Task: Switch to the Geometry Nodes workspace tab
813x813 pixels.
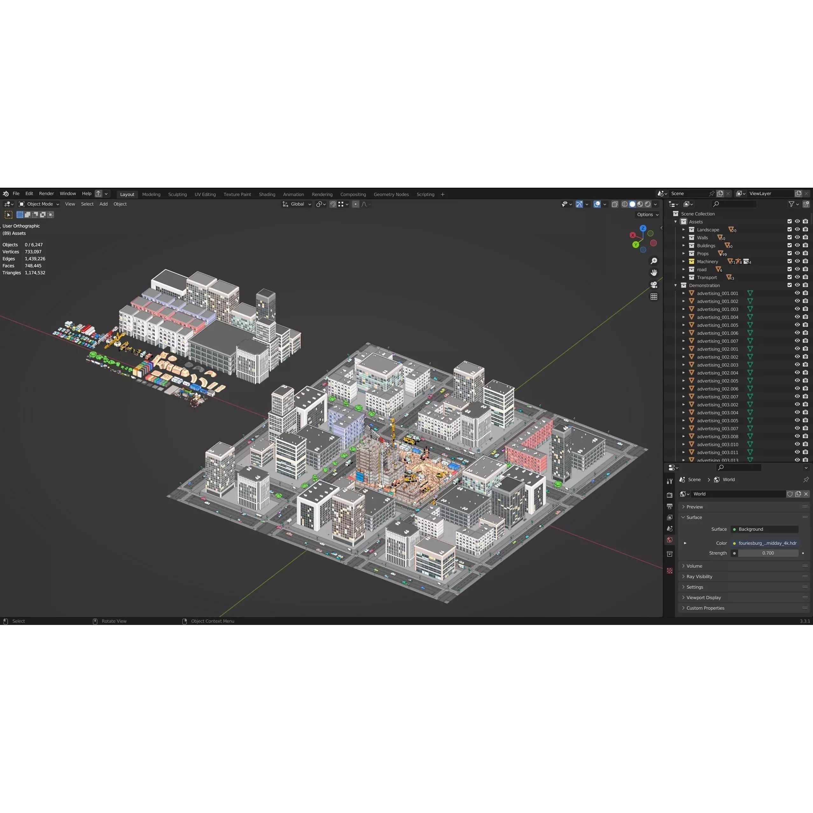Action: [391, 194]
